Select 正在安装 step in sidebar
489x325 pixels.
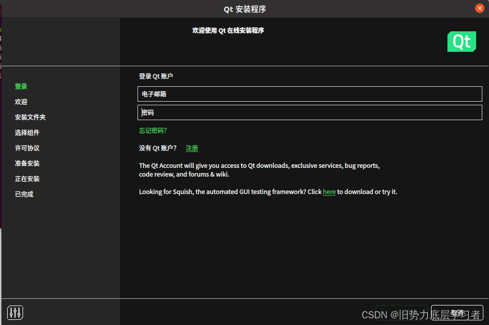click(x=27, y=179)
